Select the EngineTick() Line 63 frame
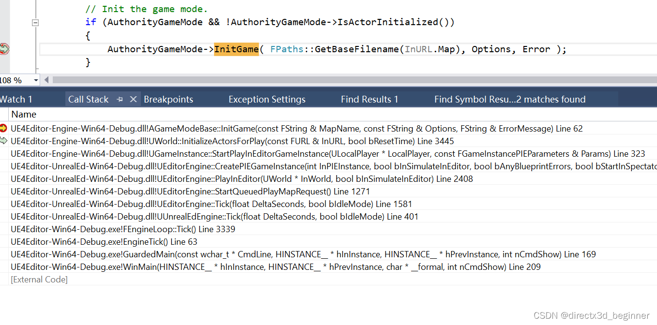 (104, 242)
